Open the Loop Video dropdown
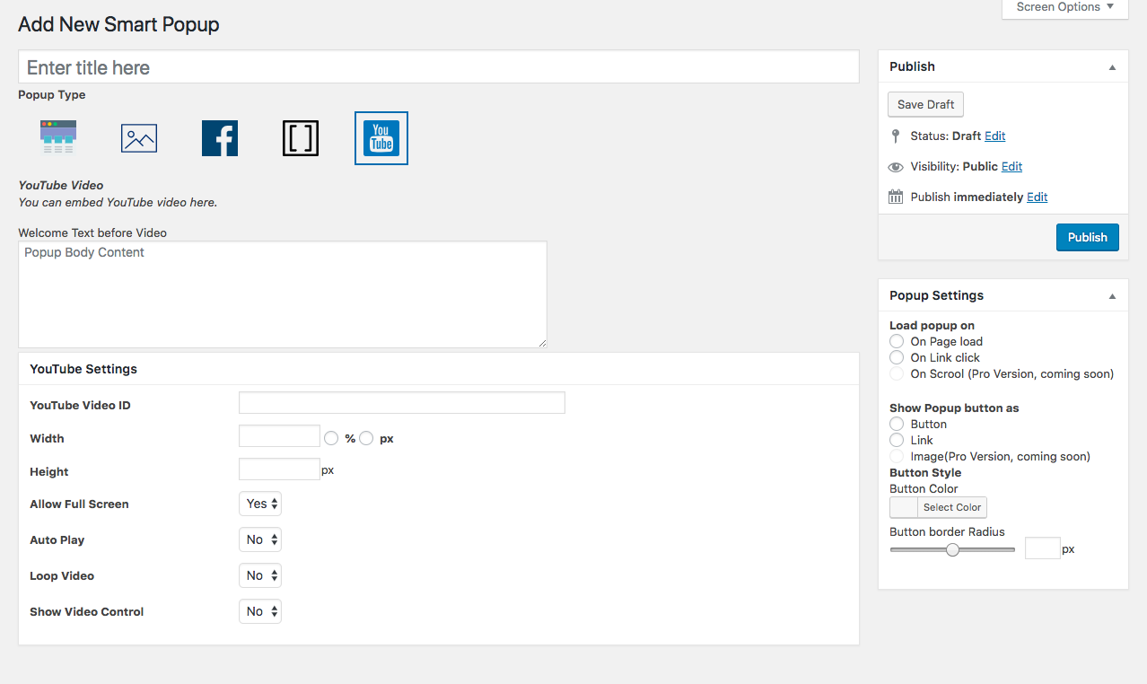Screen dimensions: 1147x684 click(x=260, y=575)
